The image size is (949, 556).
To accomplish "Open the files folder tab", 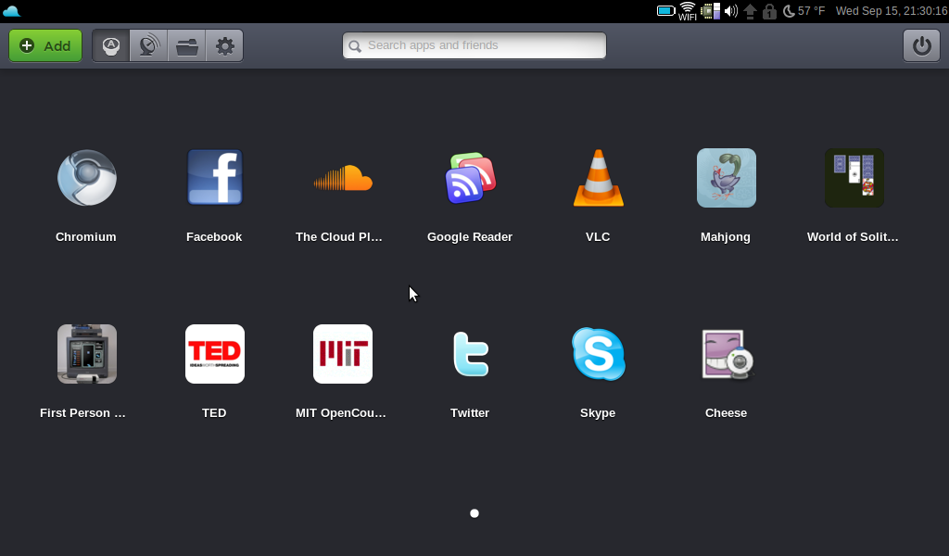I will click(x=186, y=45).
